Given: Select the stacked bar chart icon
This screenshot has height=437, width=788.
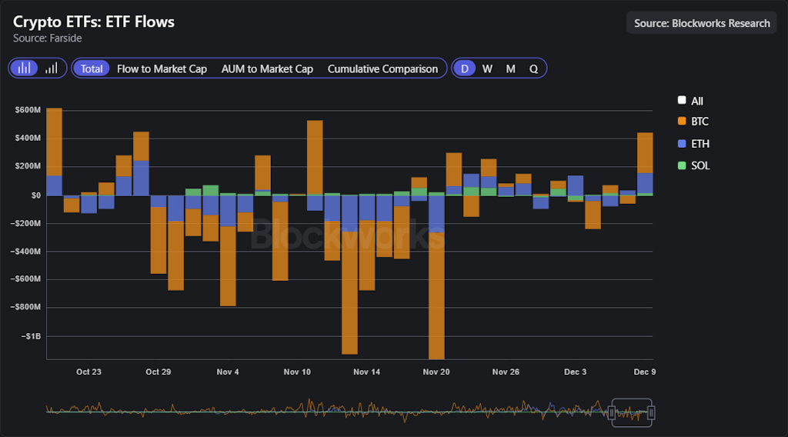Looking at the screenshot, I should pyautogui.click(x=25, y=68).
